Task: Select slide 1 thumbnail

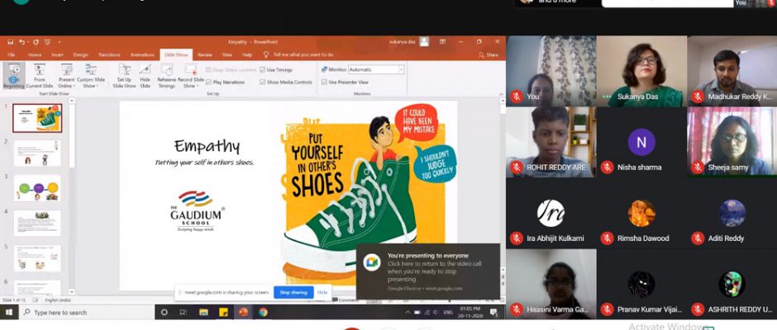Action: [37, 118]
